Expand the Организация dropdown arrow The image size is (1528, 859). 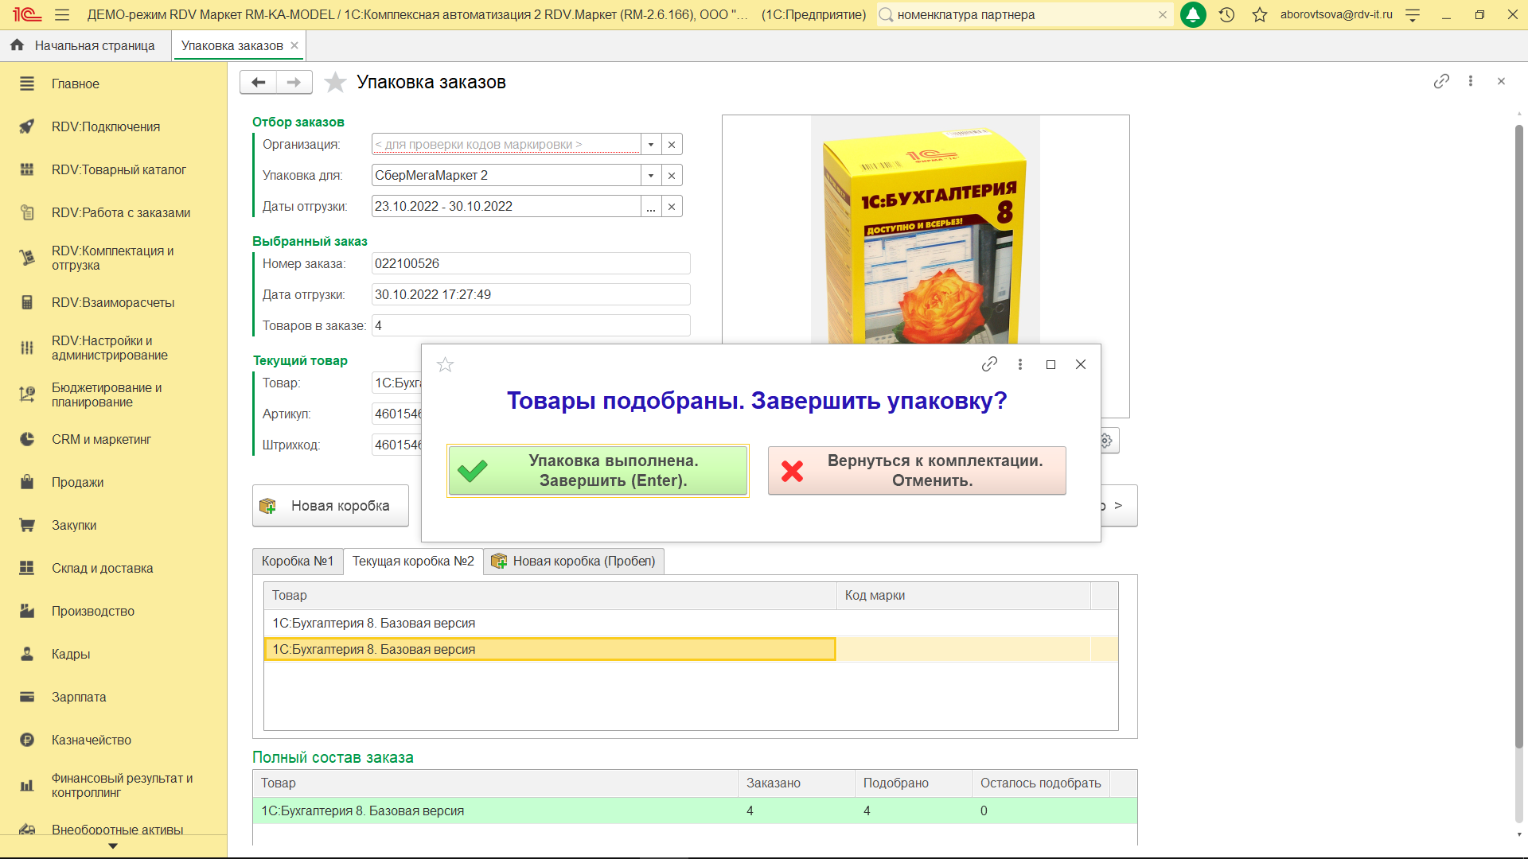(651, 145)
